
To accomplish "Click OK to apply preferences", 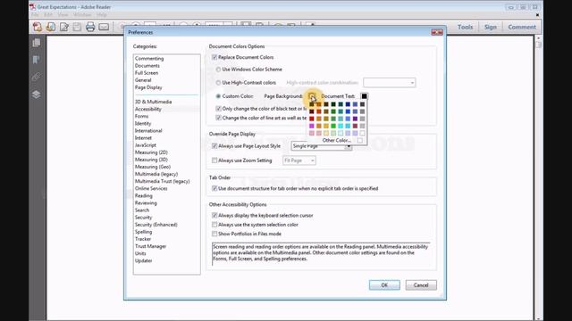I will 384,285.
